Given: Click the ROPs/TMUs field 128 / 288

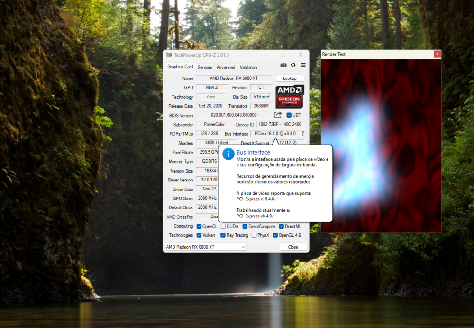Looking at the screenshot, I should click(x=209, y=133).
